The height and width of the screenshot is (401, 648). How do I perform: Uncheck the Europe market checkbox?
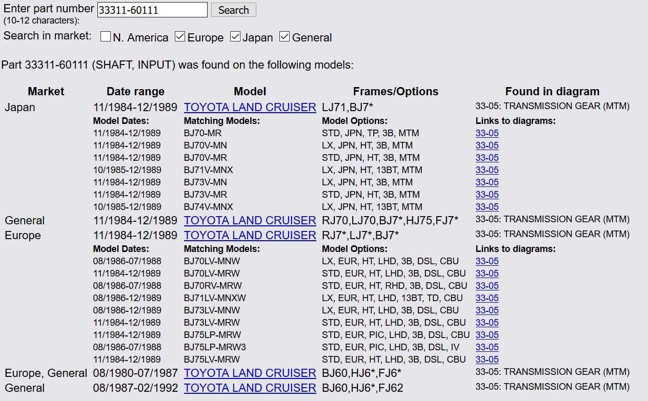point(180,37)
